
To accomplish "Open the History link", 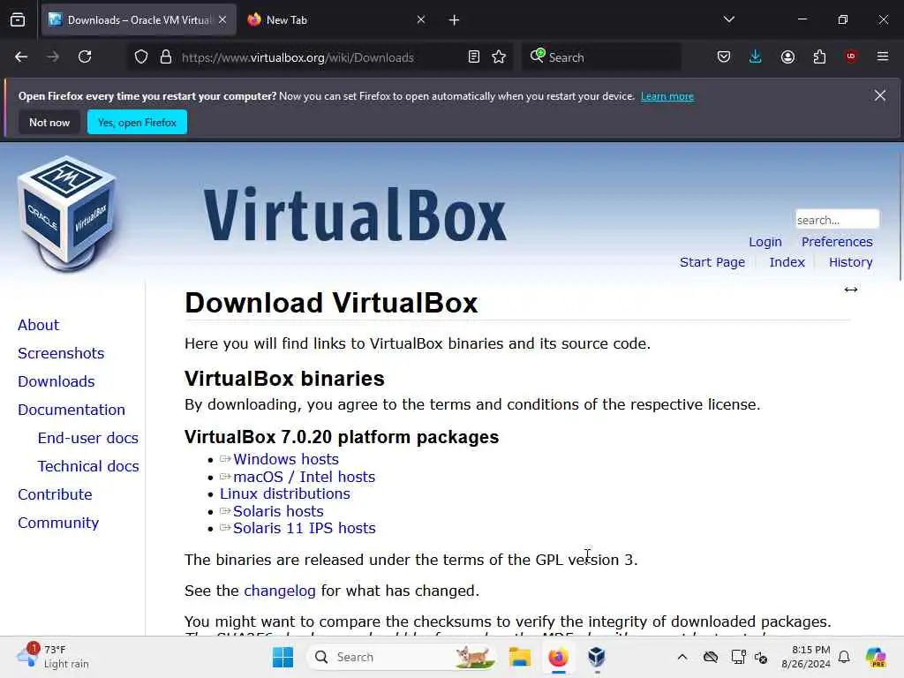I will coord(851,262).
